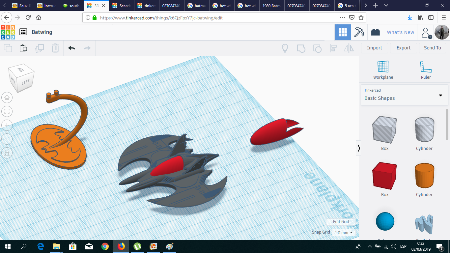Undo the last action

click(x=72, y=48)
